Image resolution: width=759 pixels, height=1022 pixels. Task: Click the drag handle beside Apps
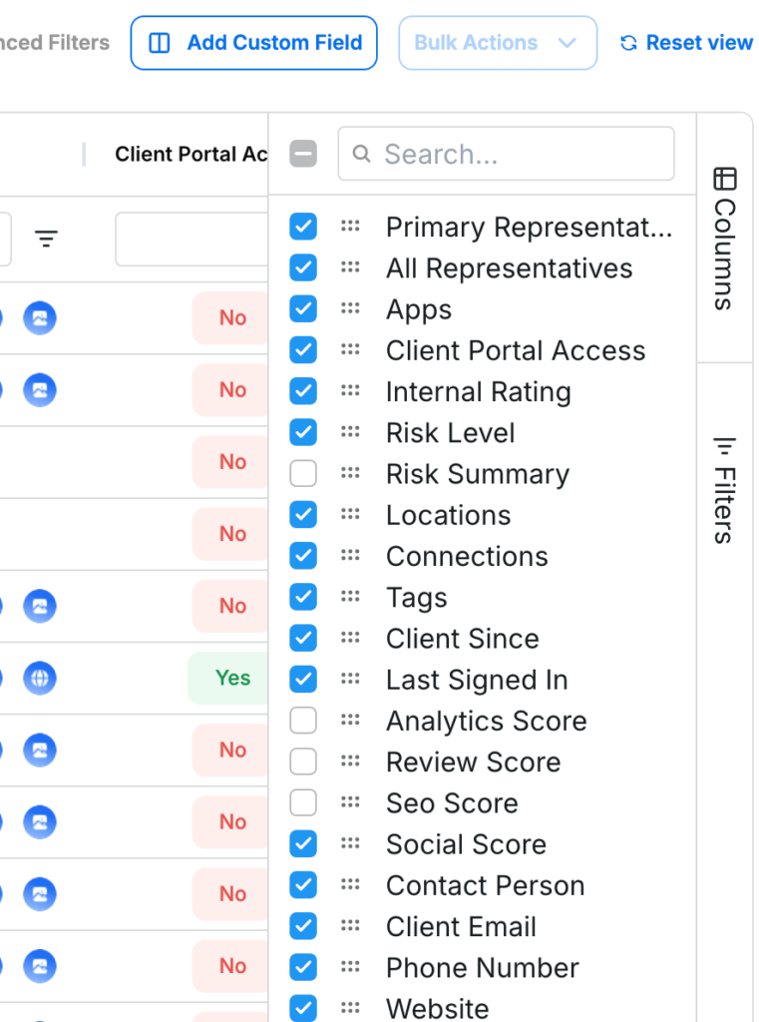[350, 309]
